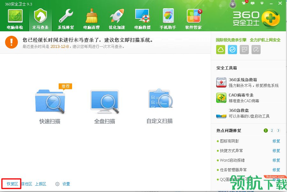Click the 图标有阴影 issue text
The width and height of the screenshot is (287, 192).
coord(229,141)
